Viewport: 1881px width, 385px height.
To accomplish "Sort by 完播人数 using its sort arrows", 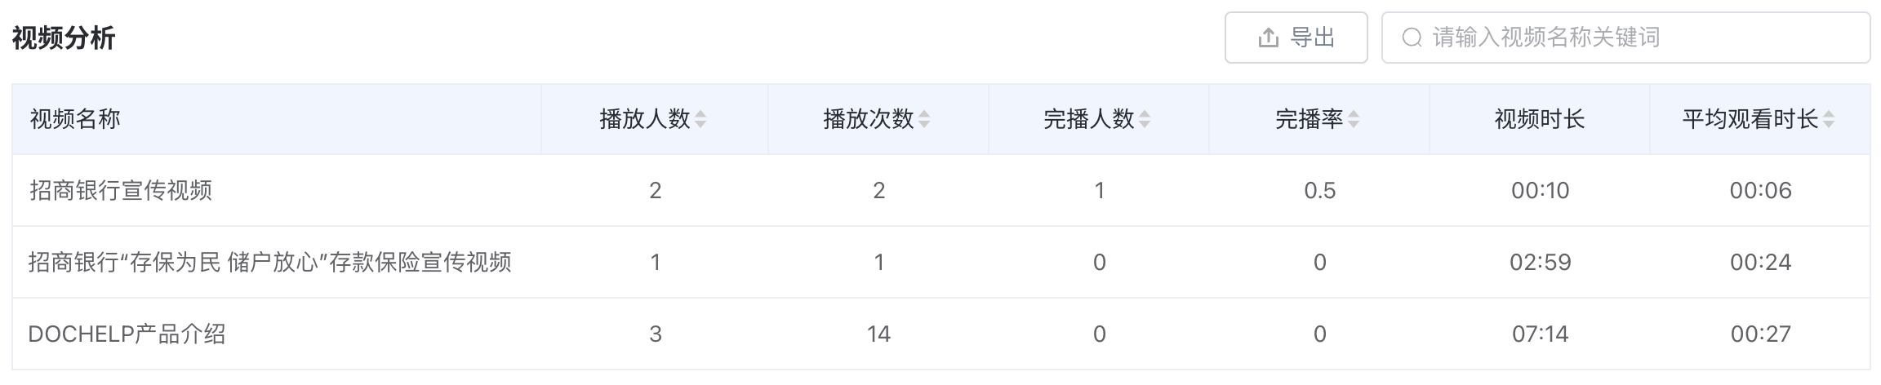I will (x=1145, y=120).
